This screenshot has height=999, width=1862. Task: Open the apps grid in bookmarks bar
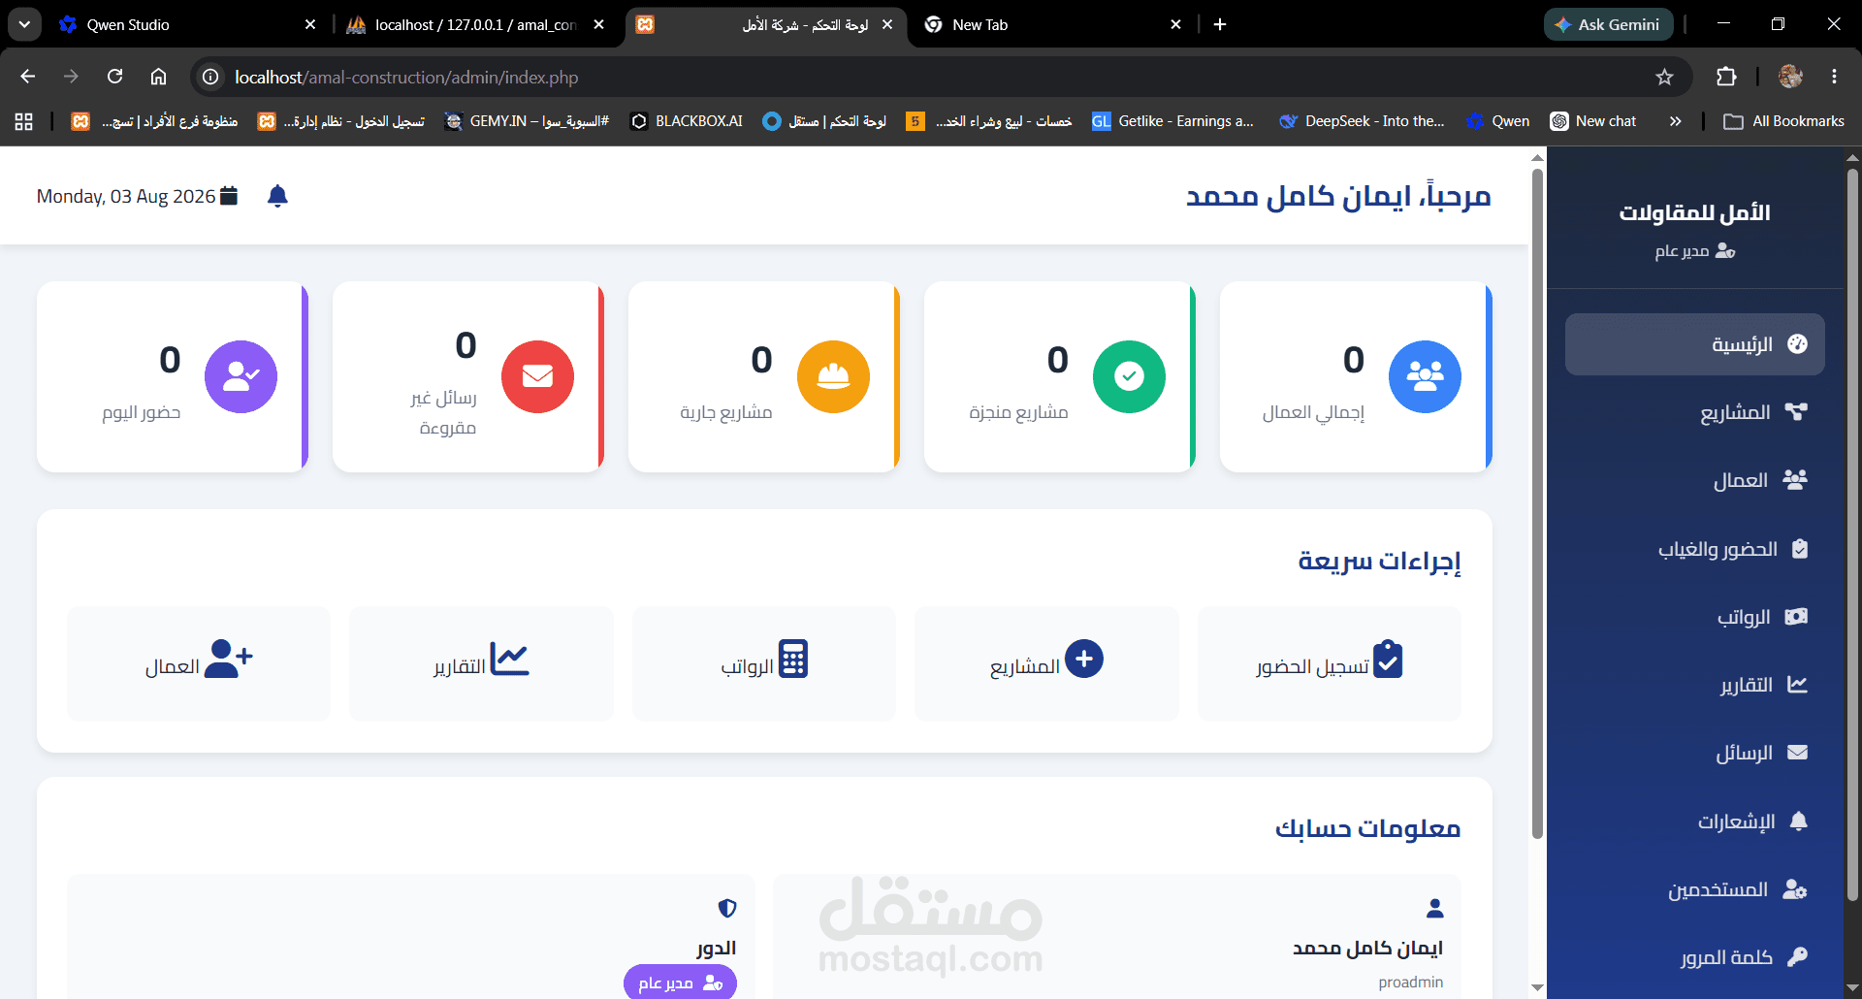point(24,121)
